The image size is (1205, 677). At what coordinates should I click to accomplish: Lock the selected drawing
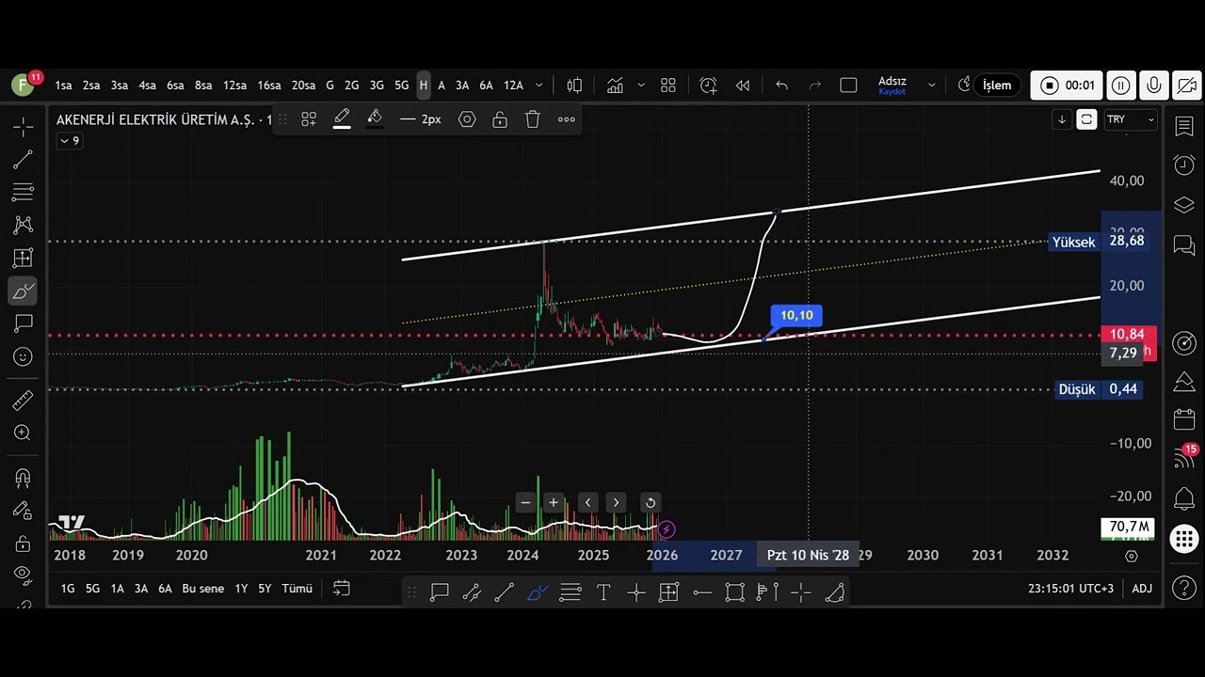tap(500, 119)
